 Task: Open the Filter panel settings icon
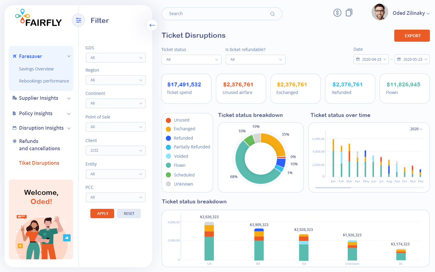(79, 20)
